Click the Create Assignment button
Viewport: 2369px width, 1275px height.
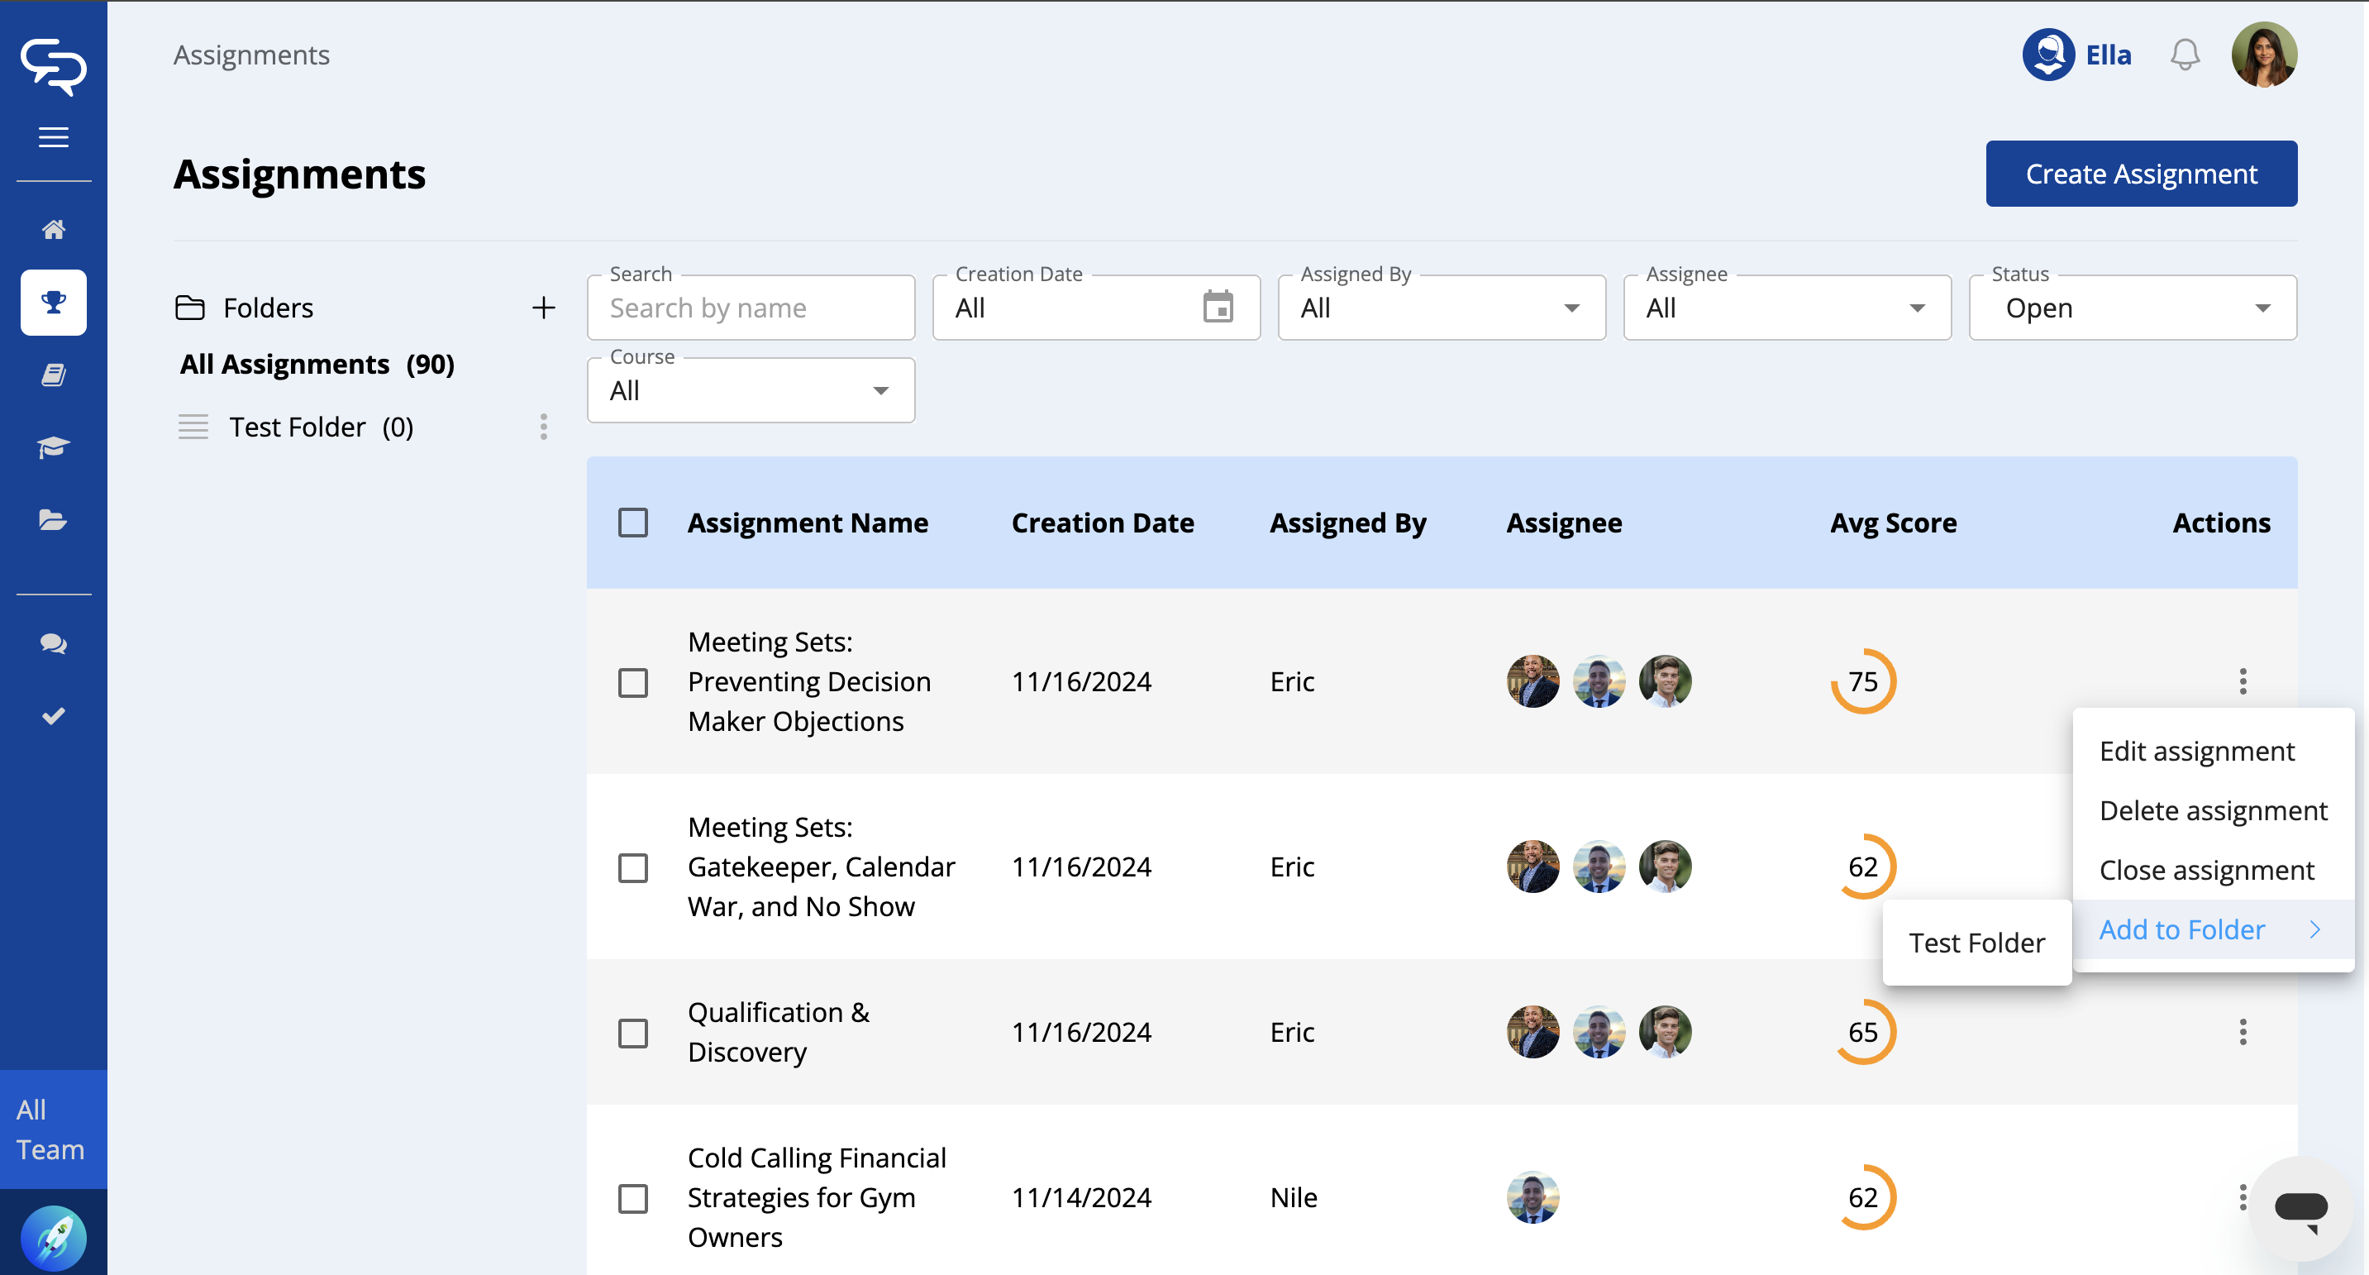(x=2141, y=174)
